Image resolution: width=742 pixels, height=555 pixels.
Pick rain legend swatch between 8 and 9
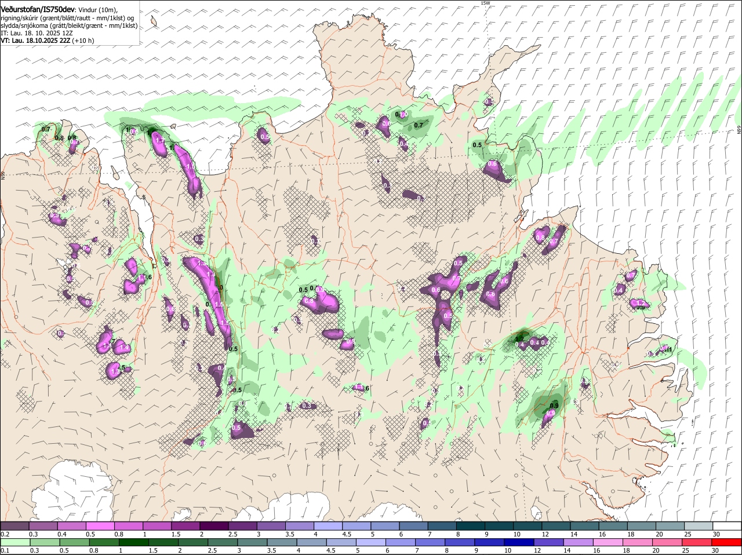(460, 542)
